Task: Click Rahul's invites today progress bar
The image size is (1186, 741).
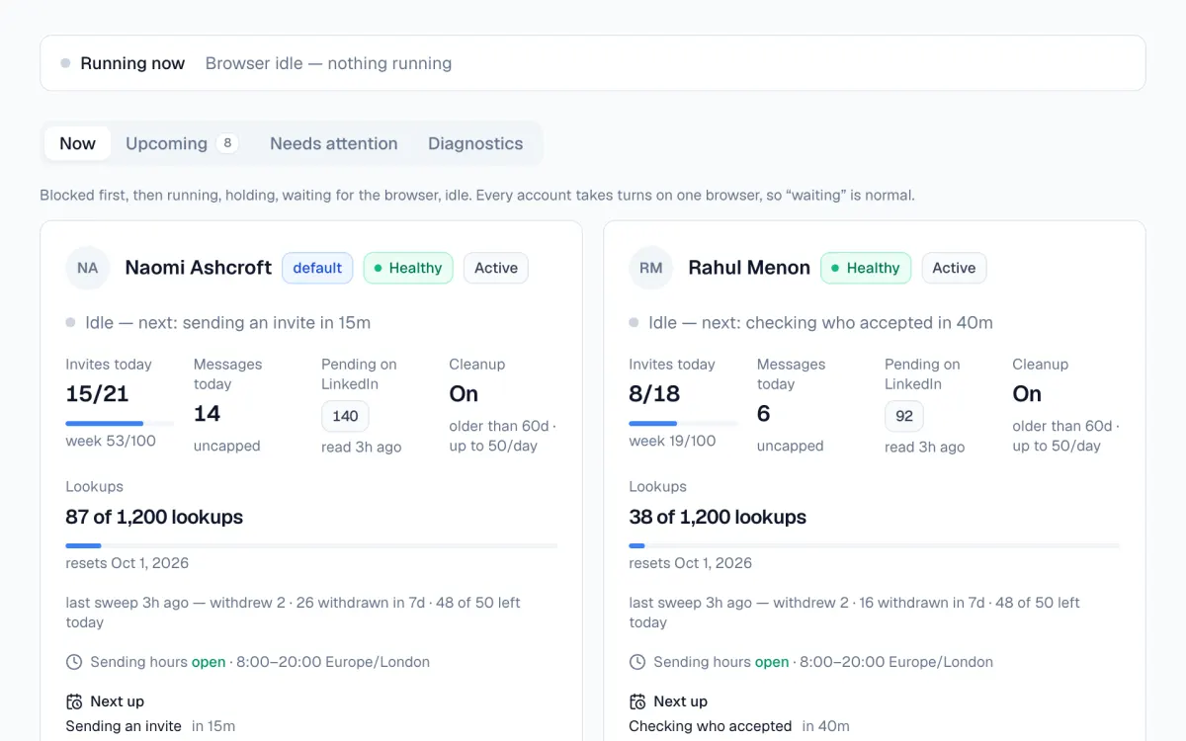Action: point(683,423)
